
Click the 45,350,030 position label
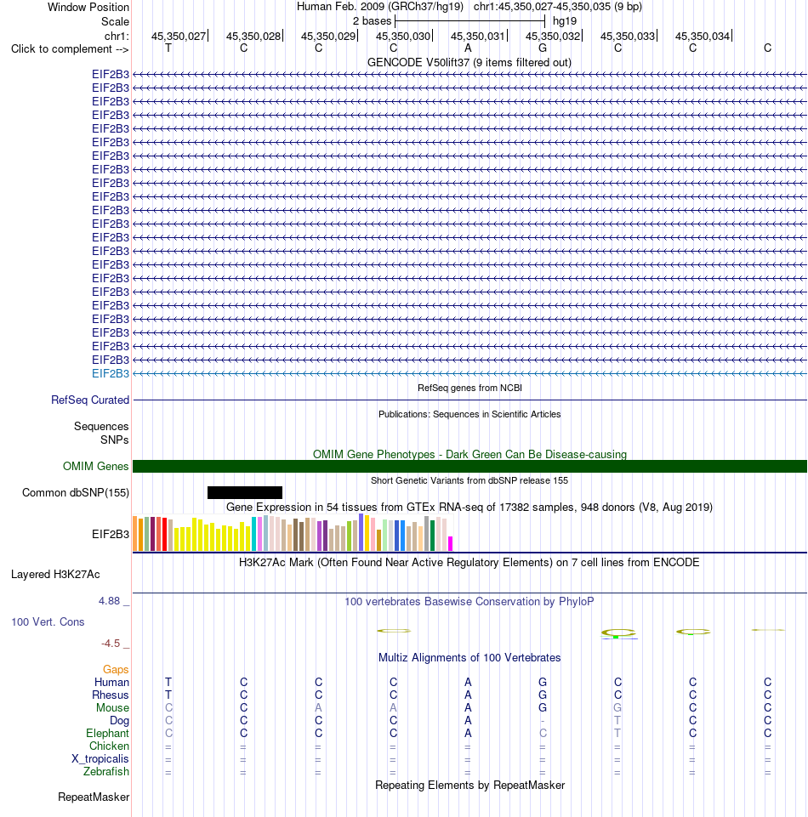point(403,36)
